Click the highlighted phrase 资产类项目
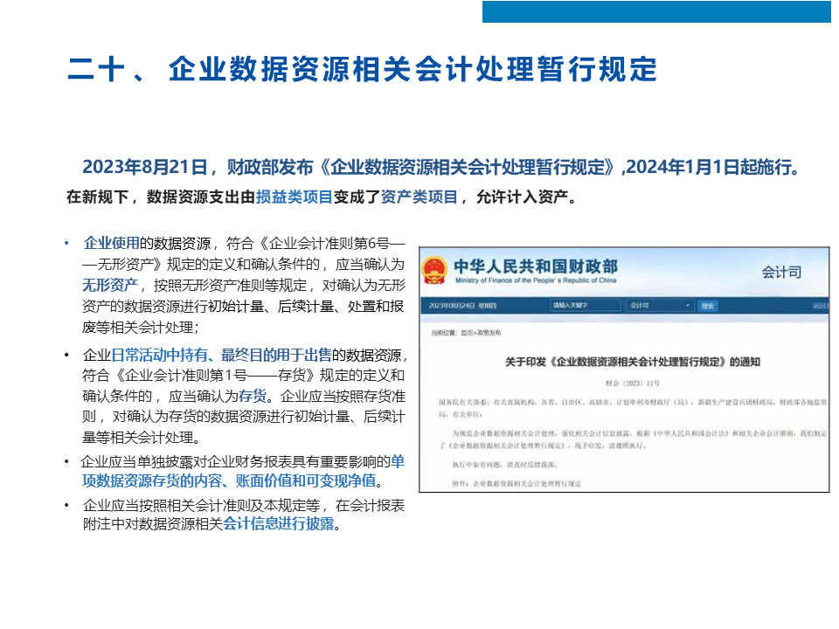839x629 pixels. click(419, 197)
